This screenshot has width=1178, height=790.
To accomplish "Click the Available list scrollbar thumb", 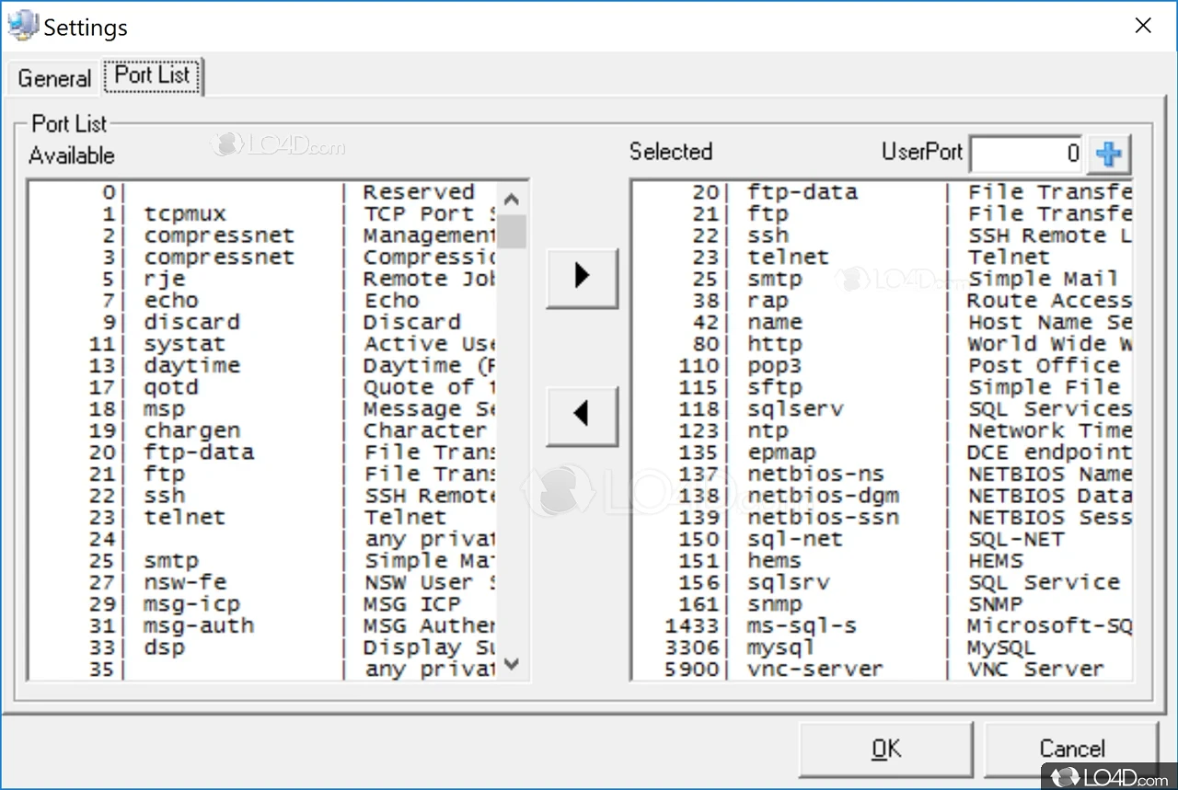I will tap(513, 232).
